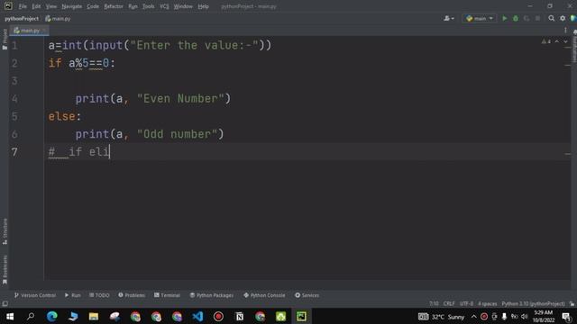577x324 pixels.
Task: Open the Python 3.10 interpreter selector
Action: (533, 304)
